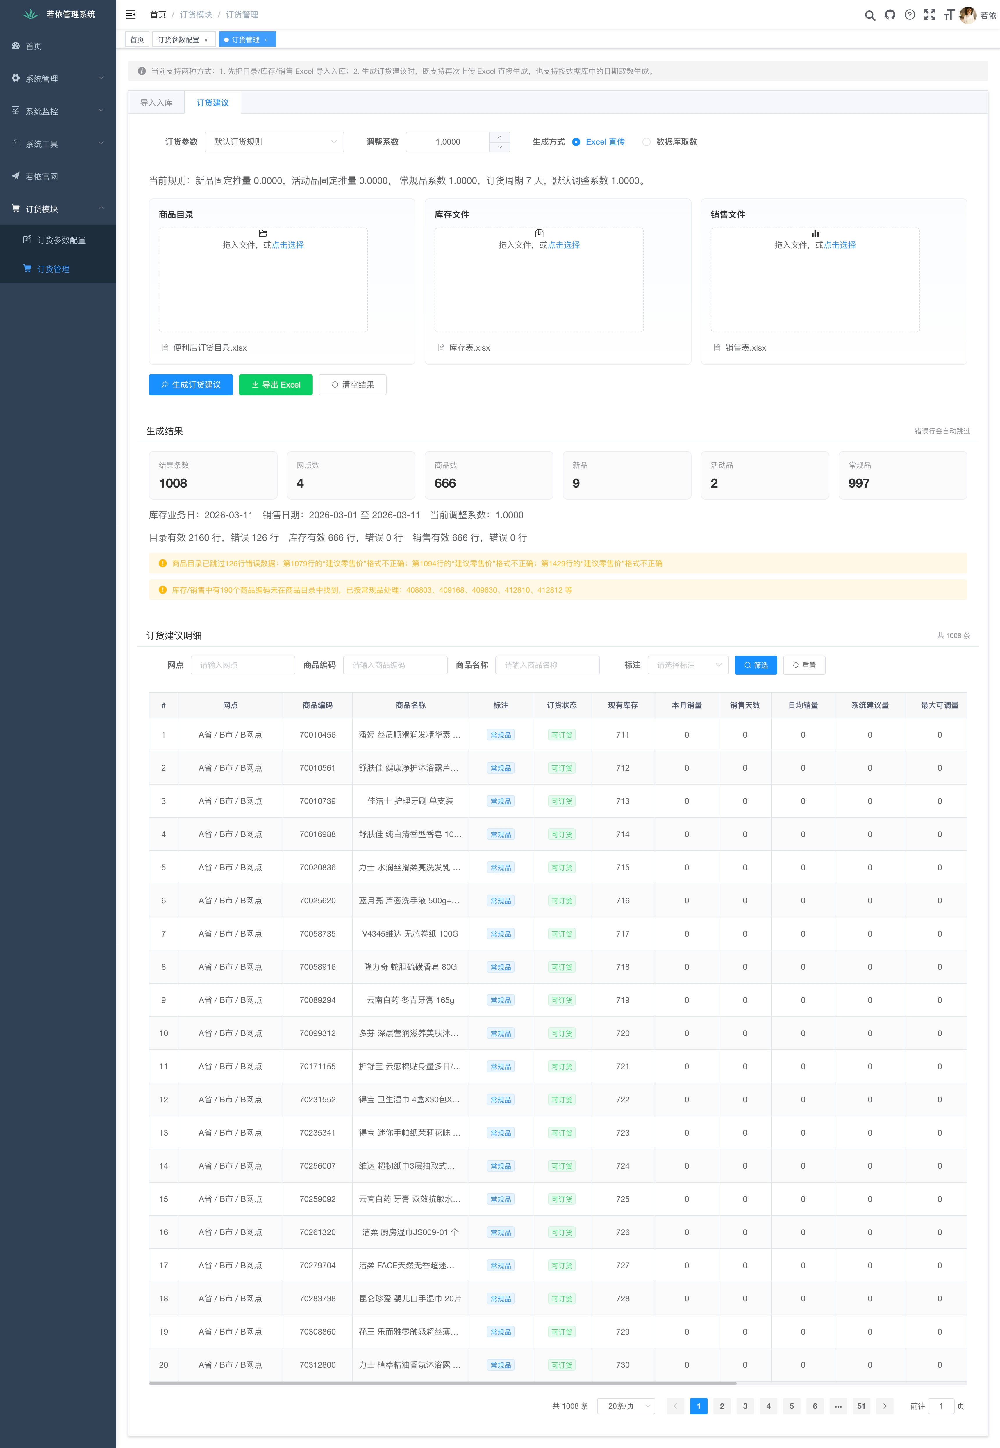1000x1448 pixels.
Task: Click the 筛选 filter button
Action: pyautogui.click(x=756, y=665)
